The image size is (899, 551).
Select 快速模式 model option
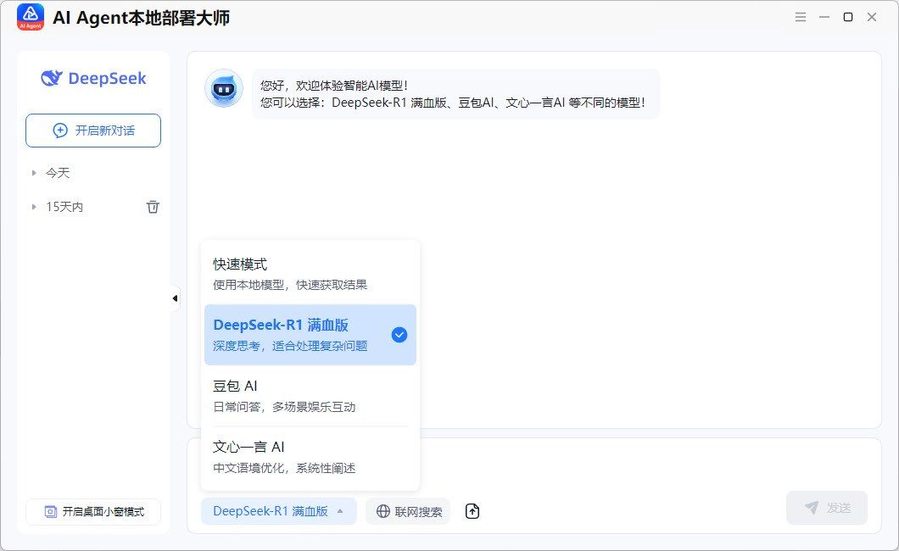(x=310, y=274)
